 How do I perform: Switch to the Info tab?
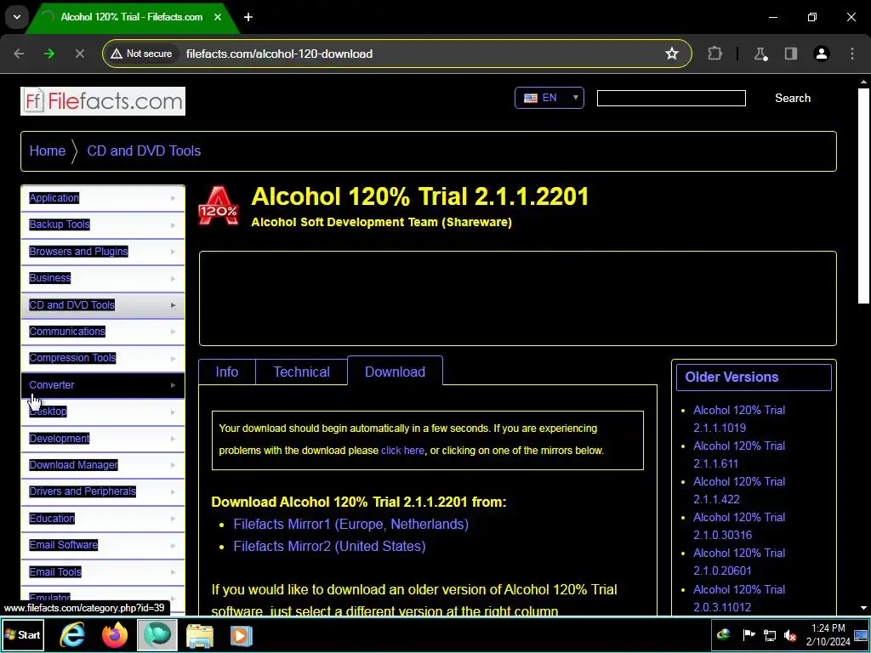[226, 372]
